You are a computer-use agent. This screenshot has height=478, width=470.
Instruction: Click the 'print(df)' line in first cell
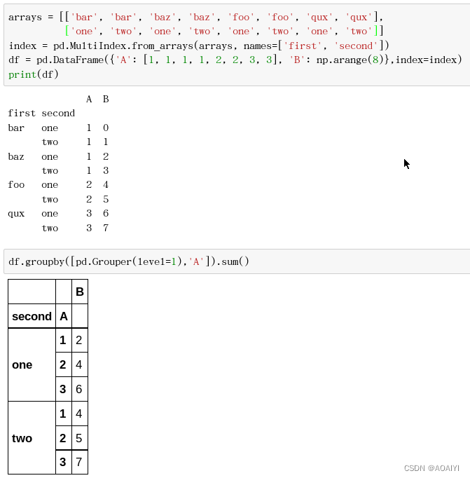34,74
